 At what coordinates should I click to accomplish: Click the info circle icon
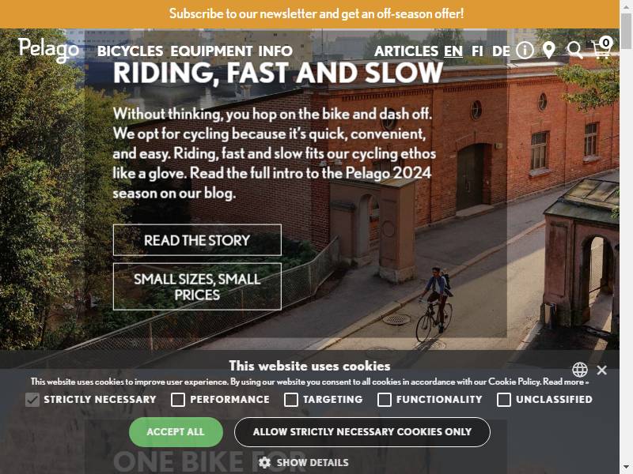coord(525,51)
